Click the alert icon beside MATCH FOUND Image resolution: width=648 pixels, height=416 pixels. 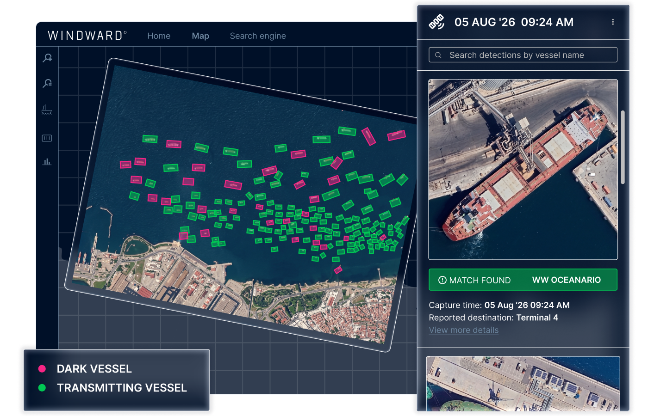point(442,280)
